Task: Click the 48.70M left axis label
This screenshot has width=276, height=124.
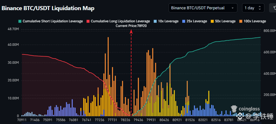Action: tap(13, 29)
